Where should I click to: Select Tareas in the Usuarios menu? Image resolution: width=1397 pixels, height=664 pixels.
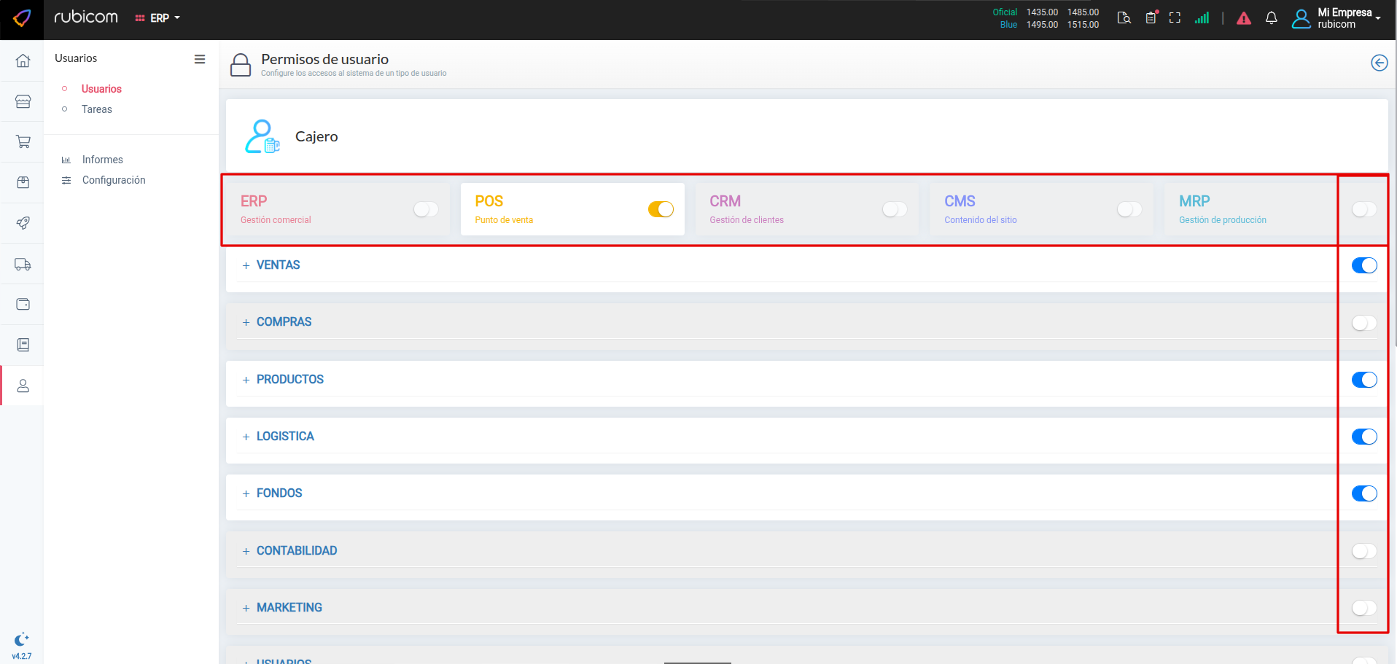[97, 109]
